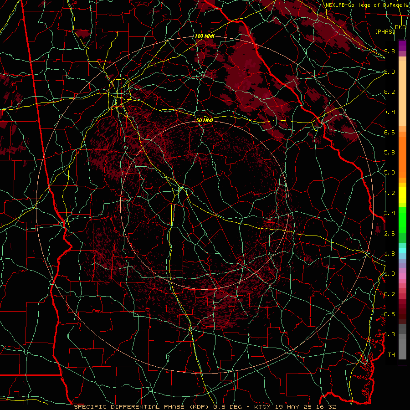Image resolution: width=410 pixels, height=410 pixels.
Task: Pick the orange segment of the color bar
Action: click(402, 157)
